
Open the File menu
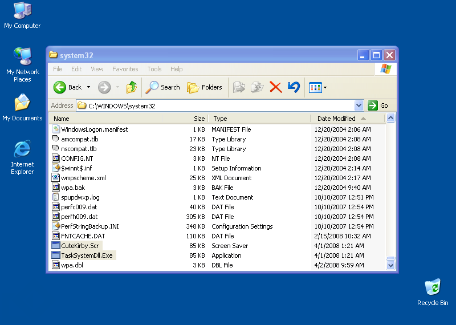58,69
